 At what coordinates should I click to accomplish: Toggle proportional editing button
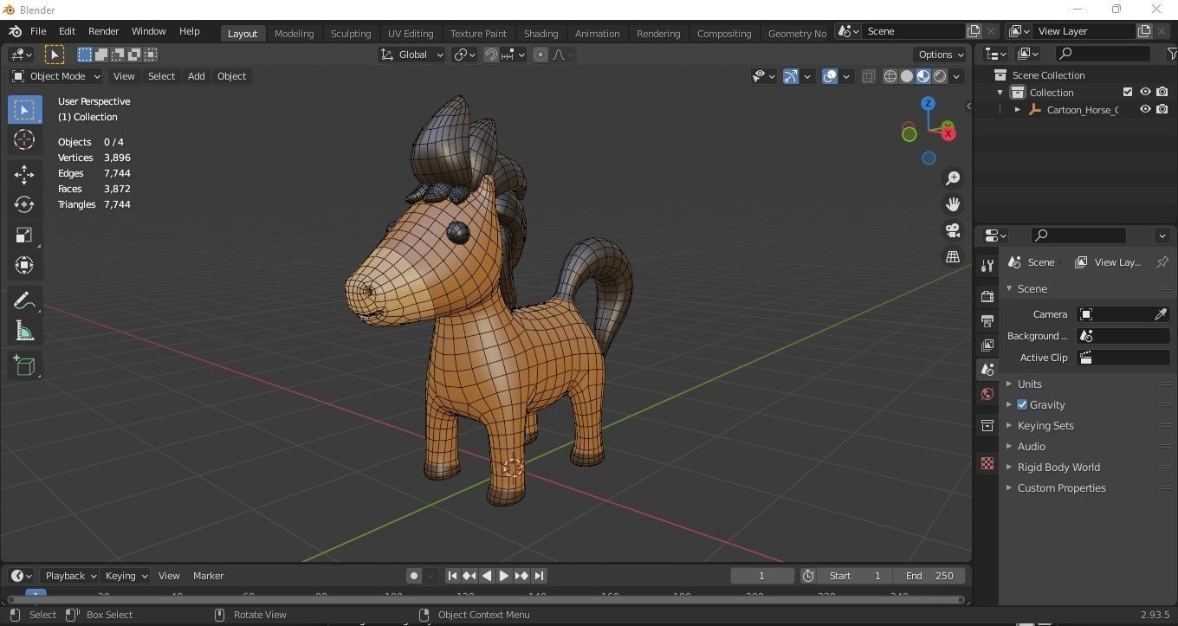[x=540, y=55]
